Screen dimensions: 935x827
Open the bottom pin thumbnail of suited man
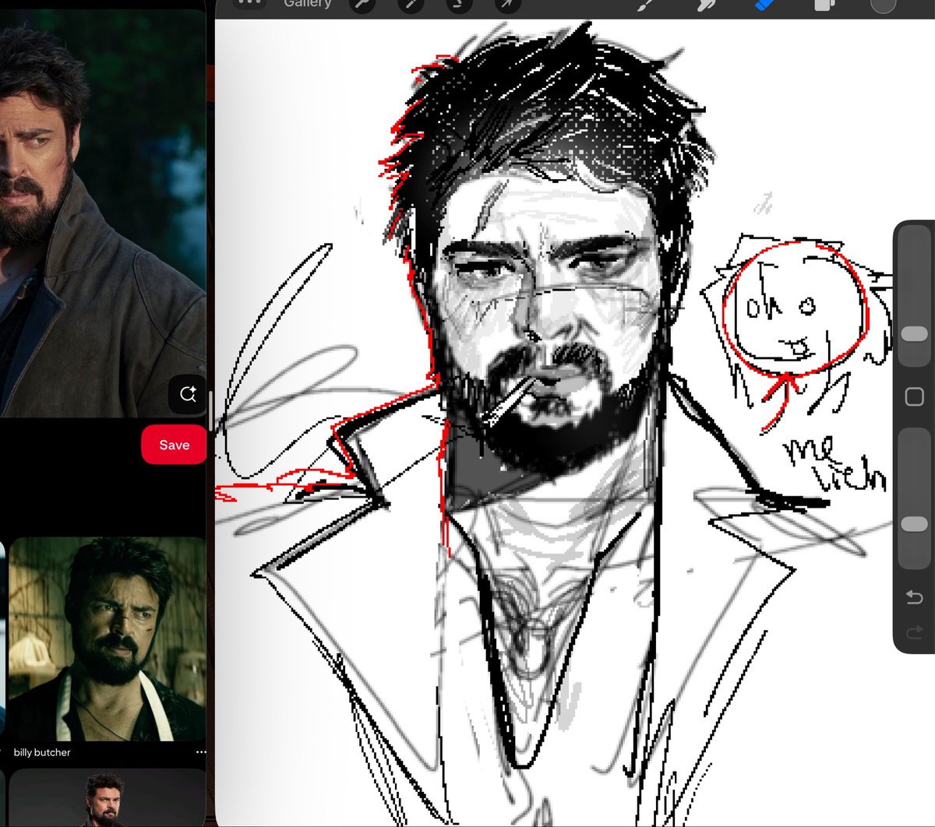107,798
